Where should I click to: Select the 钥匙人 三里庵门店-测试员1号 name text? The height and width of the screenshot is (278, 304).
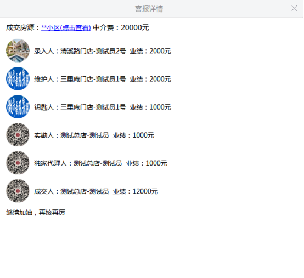(x=93, y=107)
